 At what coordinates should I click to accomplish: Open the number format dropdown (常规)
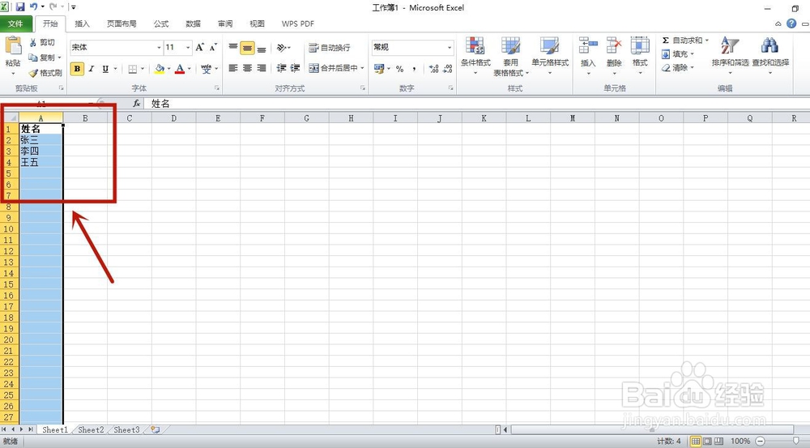click(450, 47)
